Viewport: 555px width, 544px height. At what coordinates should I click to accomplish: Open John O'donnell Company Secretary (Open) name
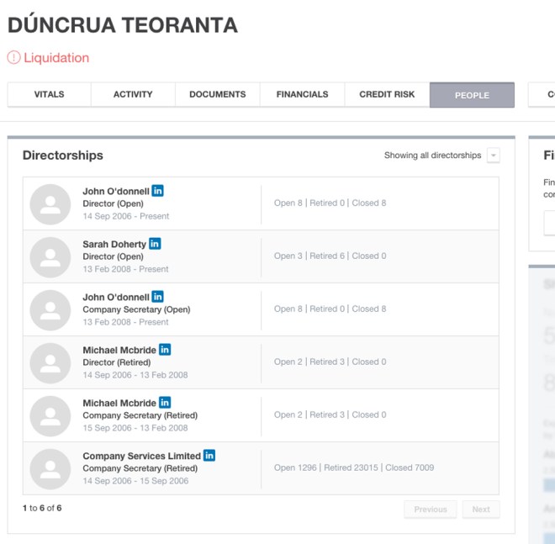pos(116,297)
